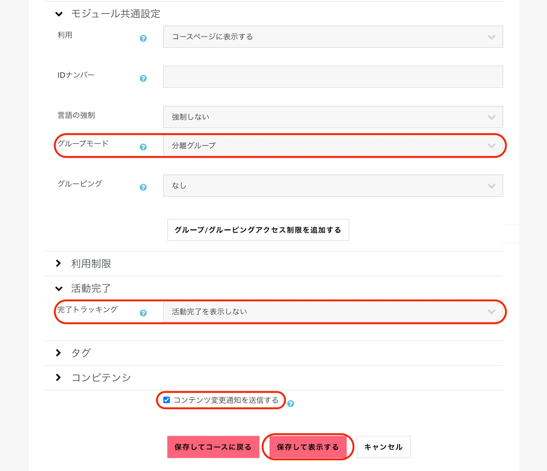Collapse the モジュール共通設定 section
This screenshot has width=547, height=471.
[x=59, y=14]
